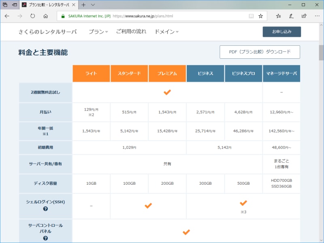Show the tab preview dropdown arrow

(x=93, y=5)
